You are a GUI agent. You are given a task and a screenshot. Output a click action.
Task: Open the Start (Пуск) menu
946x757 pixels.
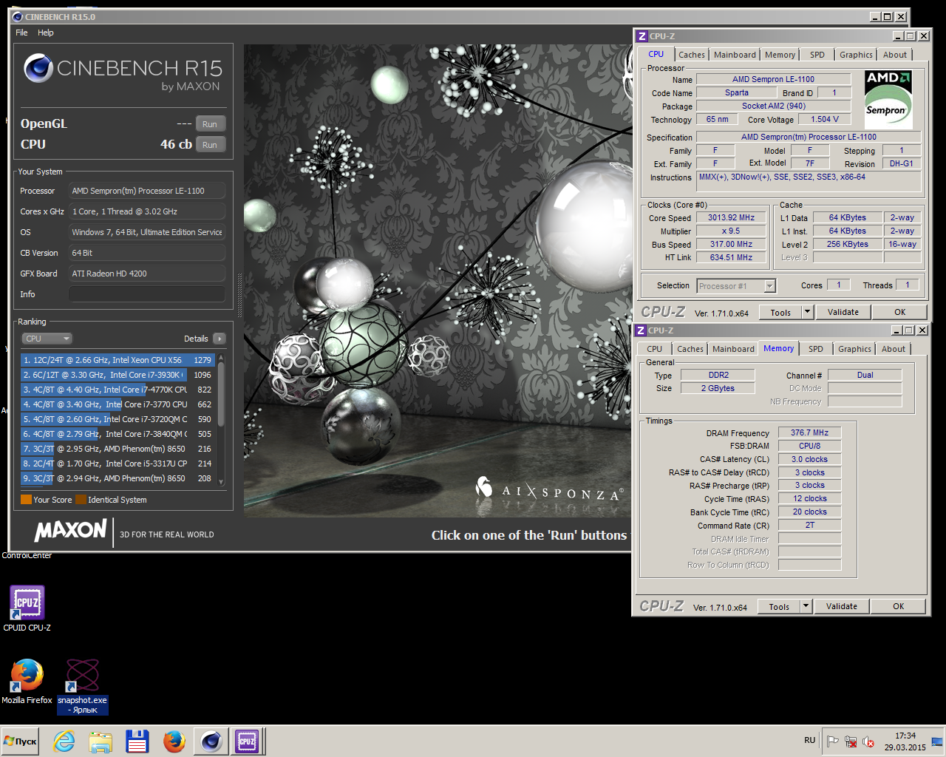point(20,741)
